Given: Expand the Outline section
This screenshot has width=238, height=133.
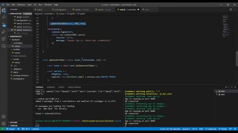Looking at the screenshot, I should pyautogui.click(x=20, y=122).
